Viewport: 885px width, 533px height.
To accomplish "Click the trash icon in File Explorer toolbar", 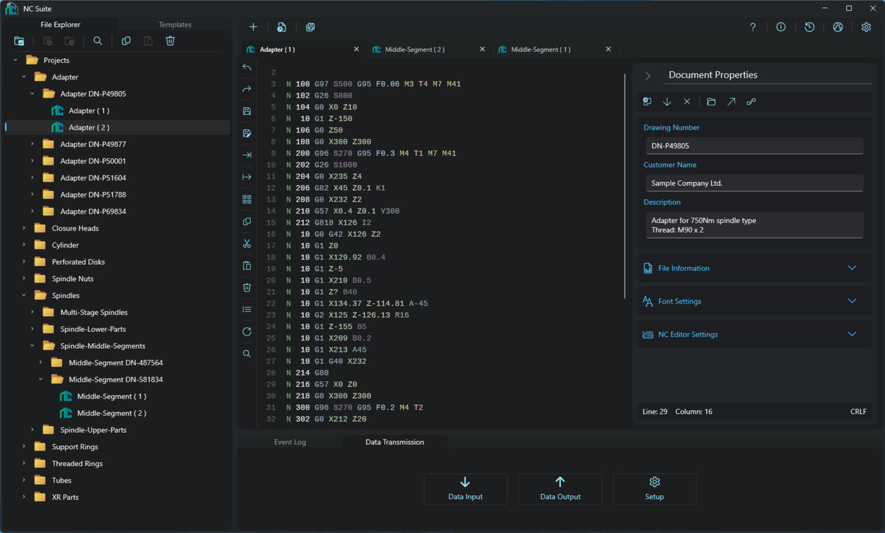I will tap(170, 41).
